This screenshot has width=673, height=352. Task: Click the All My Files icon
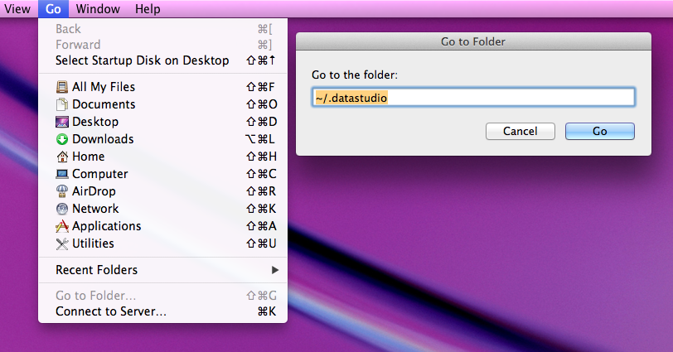point(62,87)
